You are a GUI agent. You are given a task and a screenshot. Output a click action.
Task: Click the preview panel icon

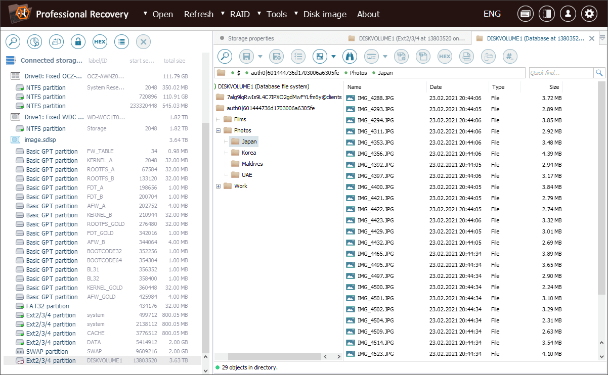click(372, 56)
